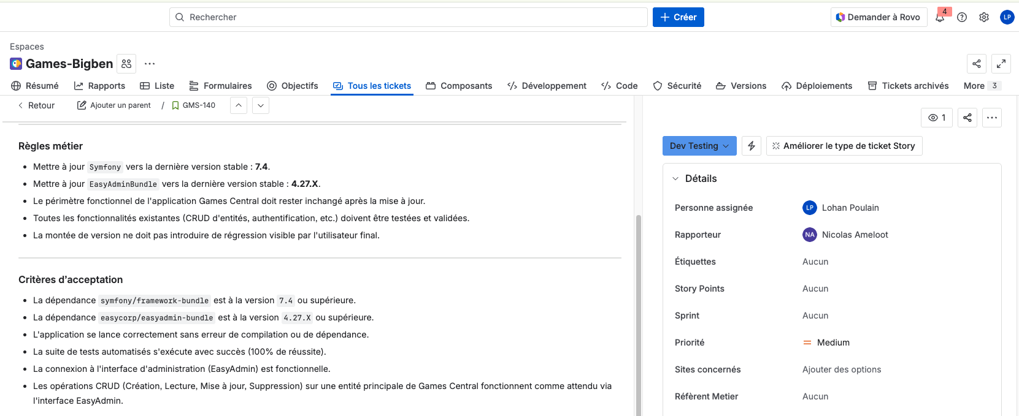Click the blue Créer button
Screen dimensions: 1019x416
(x=678, y=17)
